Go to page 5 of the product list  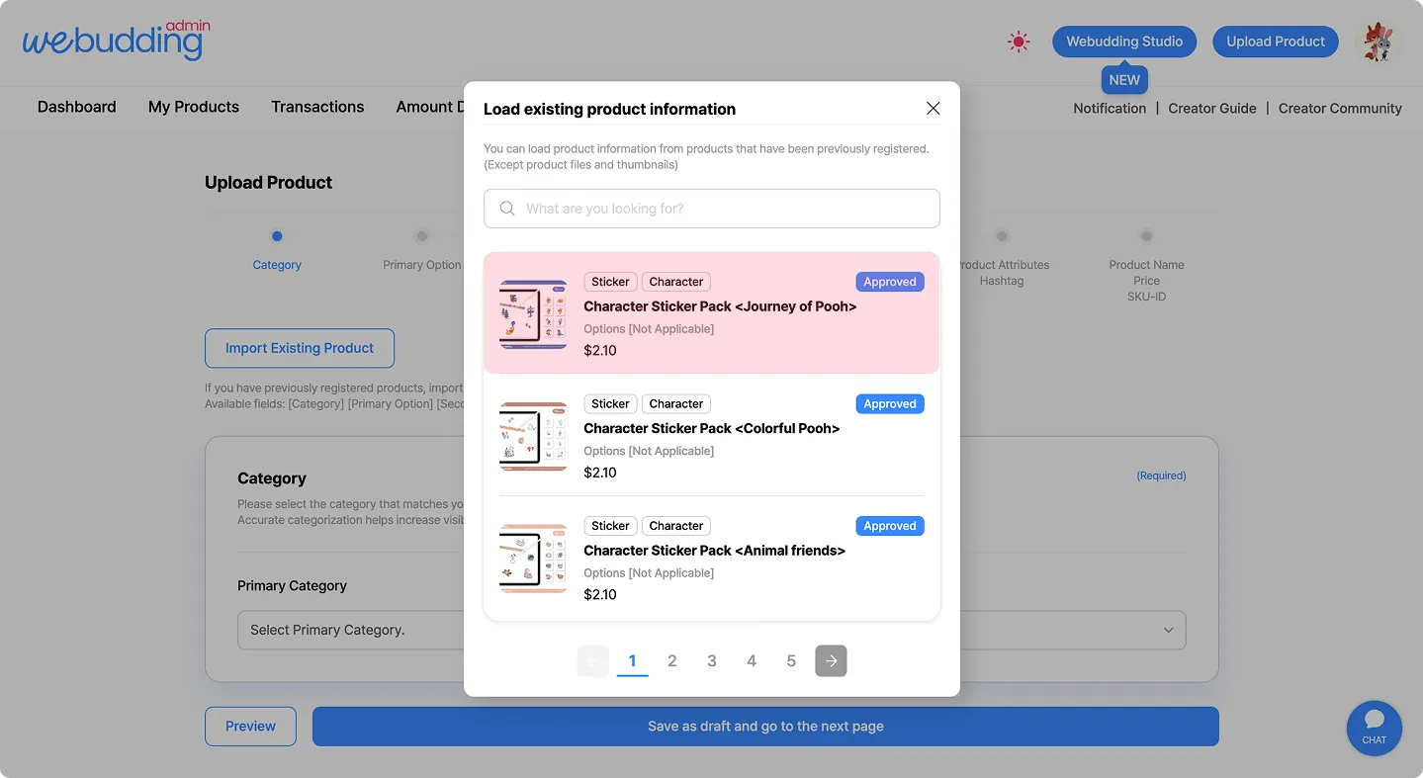(x=791, y=661)
